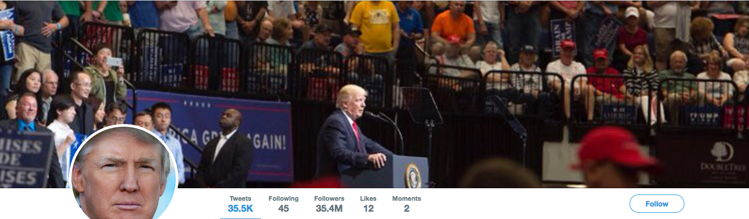
Task: Click the round seal on the podium
Action: point(412,176)
